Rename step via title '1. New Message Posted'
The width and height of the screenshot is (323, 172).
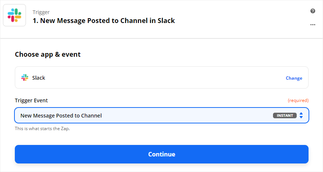[104, 21]
